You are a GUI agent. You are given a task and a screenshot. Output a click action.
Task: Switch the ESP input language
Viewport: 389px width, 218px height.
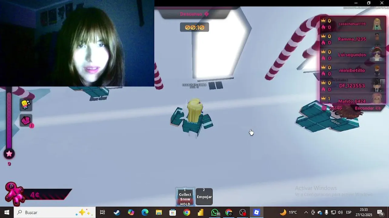(x=349, y=212)
